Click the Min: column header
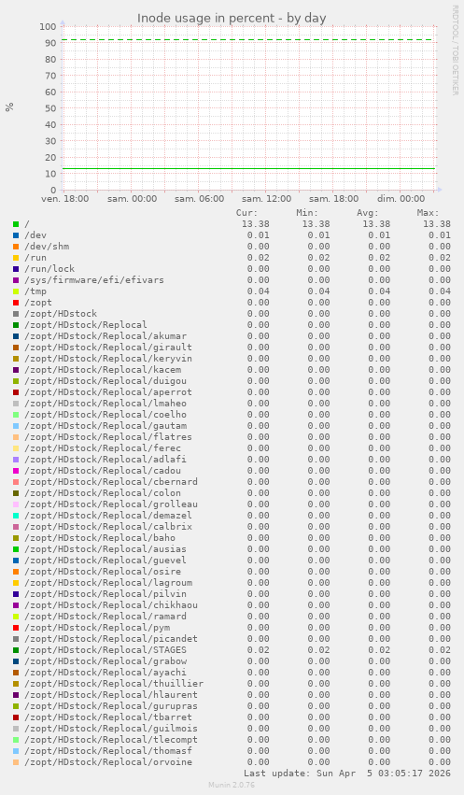Viewport: 464px width, 795px height. (x=307, y=213)
